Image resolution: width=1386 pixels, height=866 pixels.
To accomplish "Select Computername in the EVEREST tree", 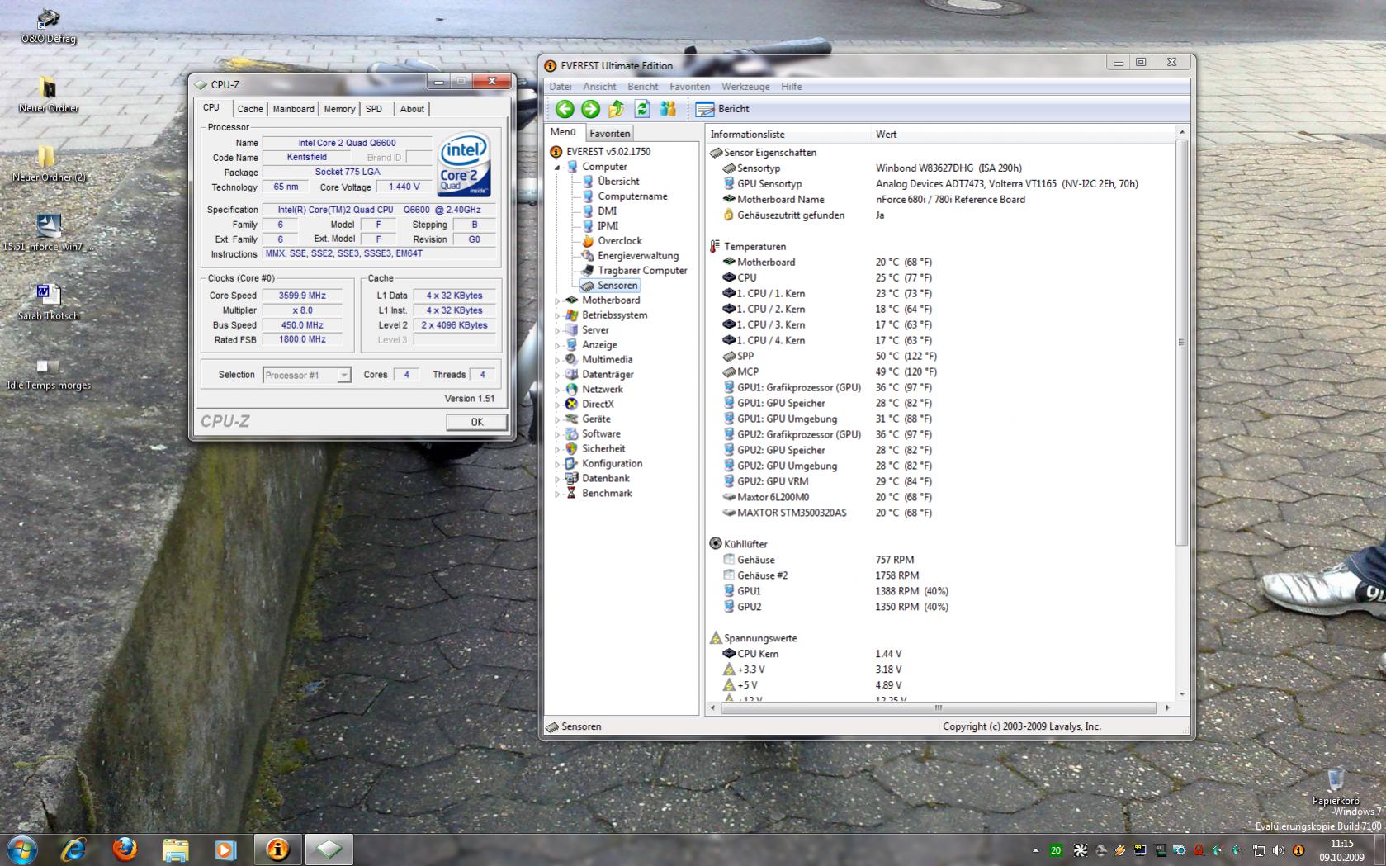I will point(632,196).
